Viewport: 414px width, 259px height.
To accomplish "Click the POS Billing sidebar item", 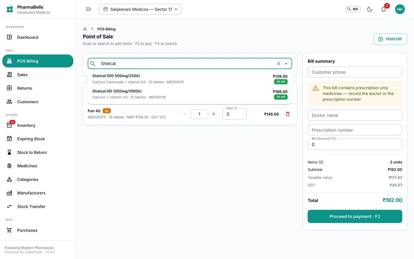I will click(x=38, y=61).
